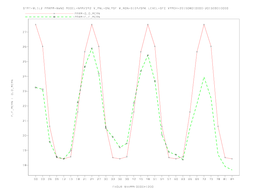
Task: Click y-axis tick label 23
Action: point(25,91)
